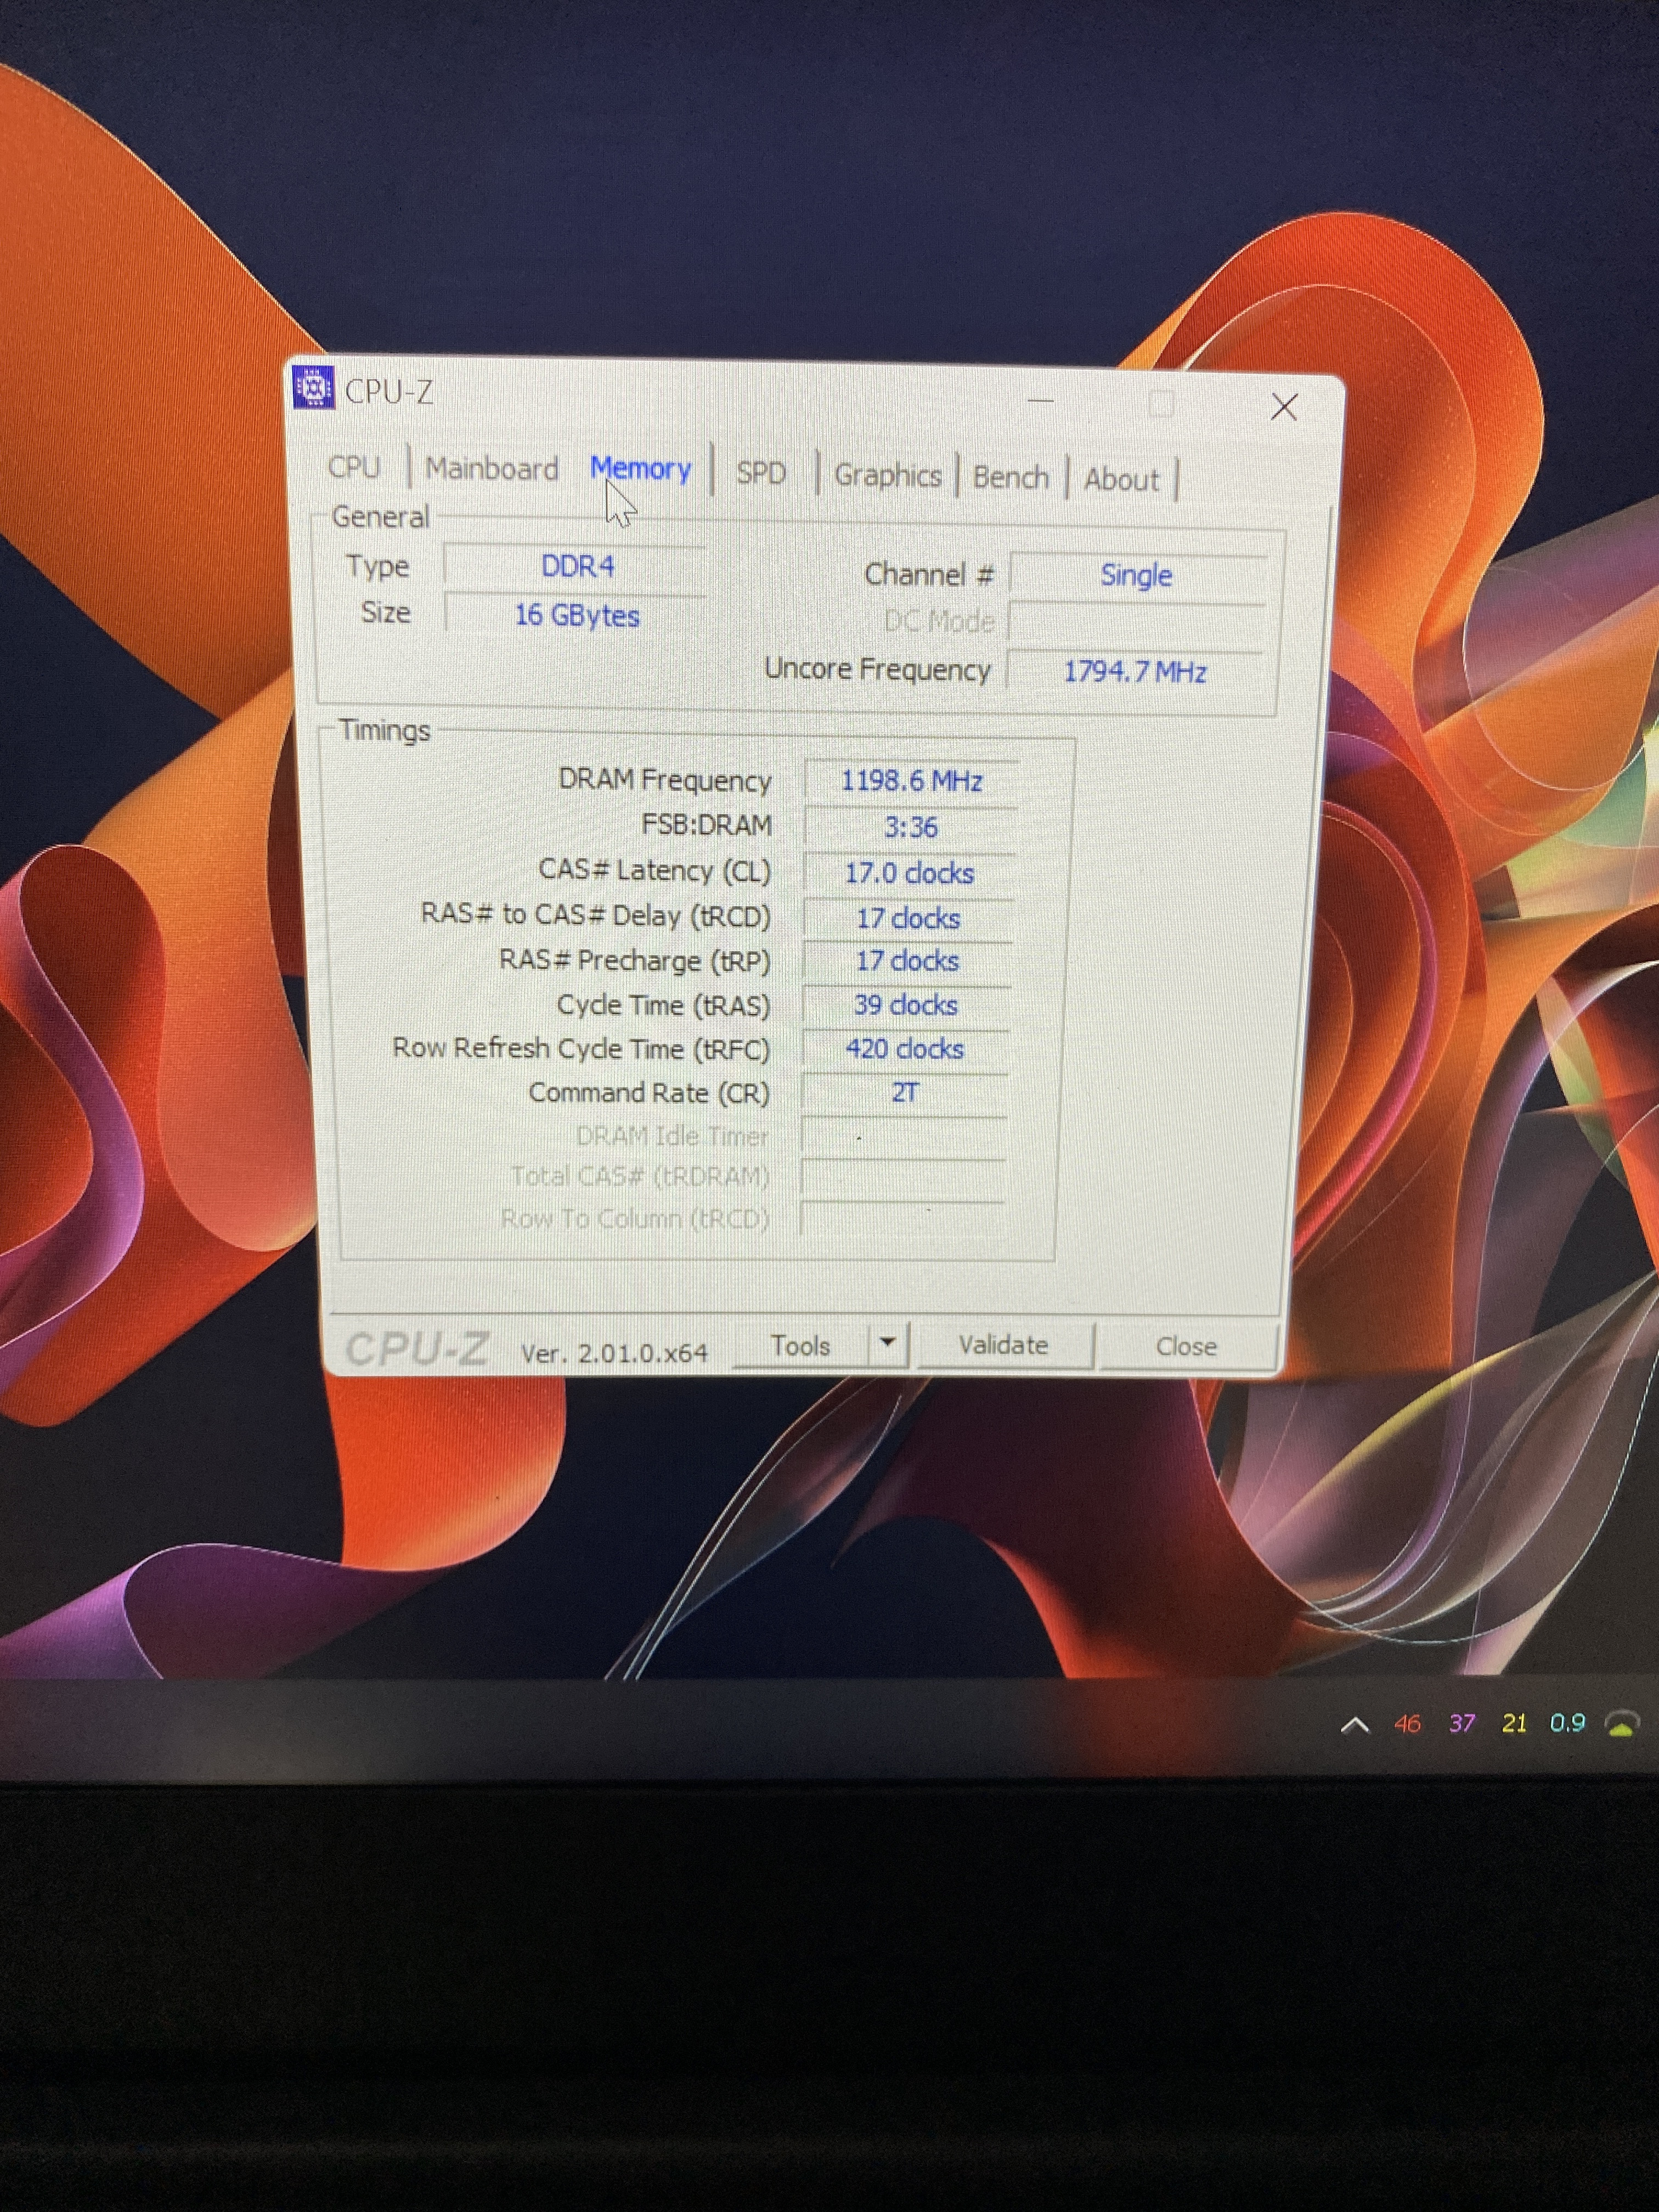Go to the Bench tab
The width and height of the screenshot is (1659, 2212).
pyautogui.click(x=1010, y=477)
